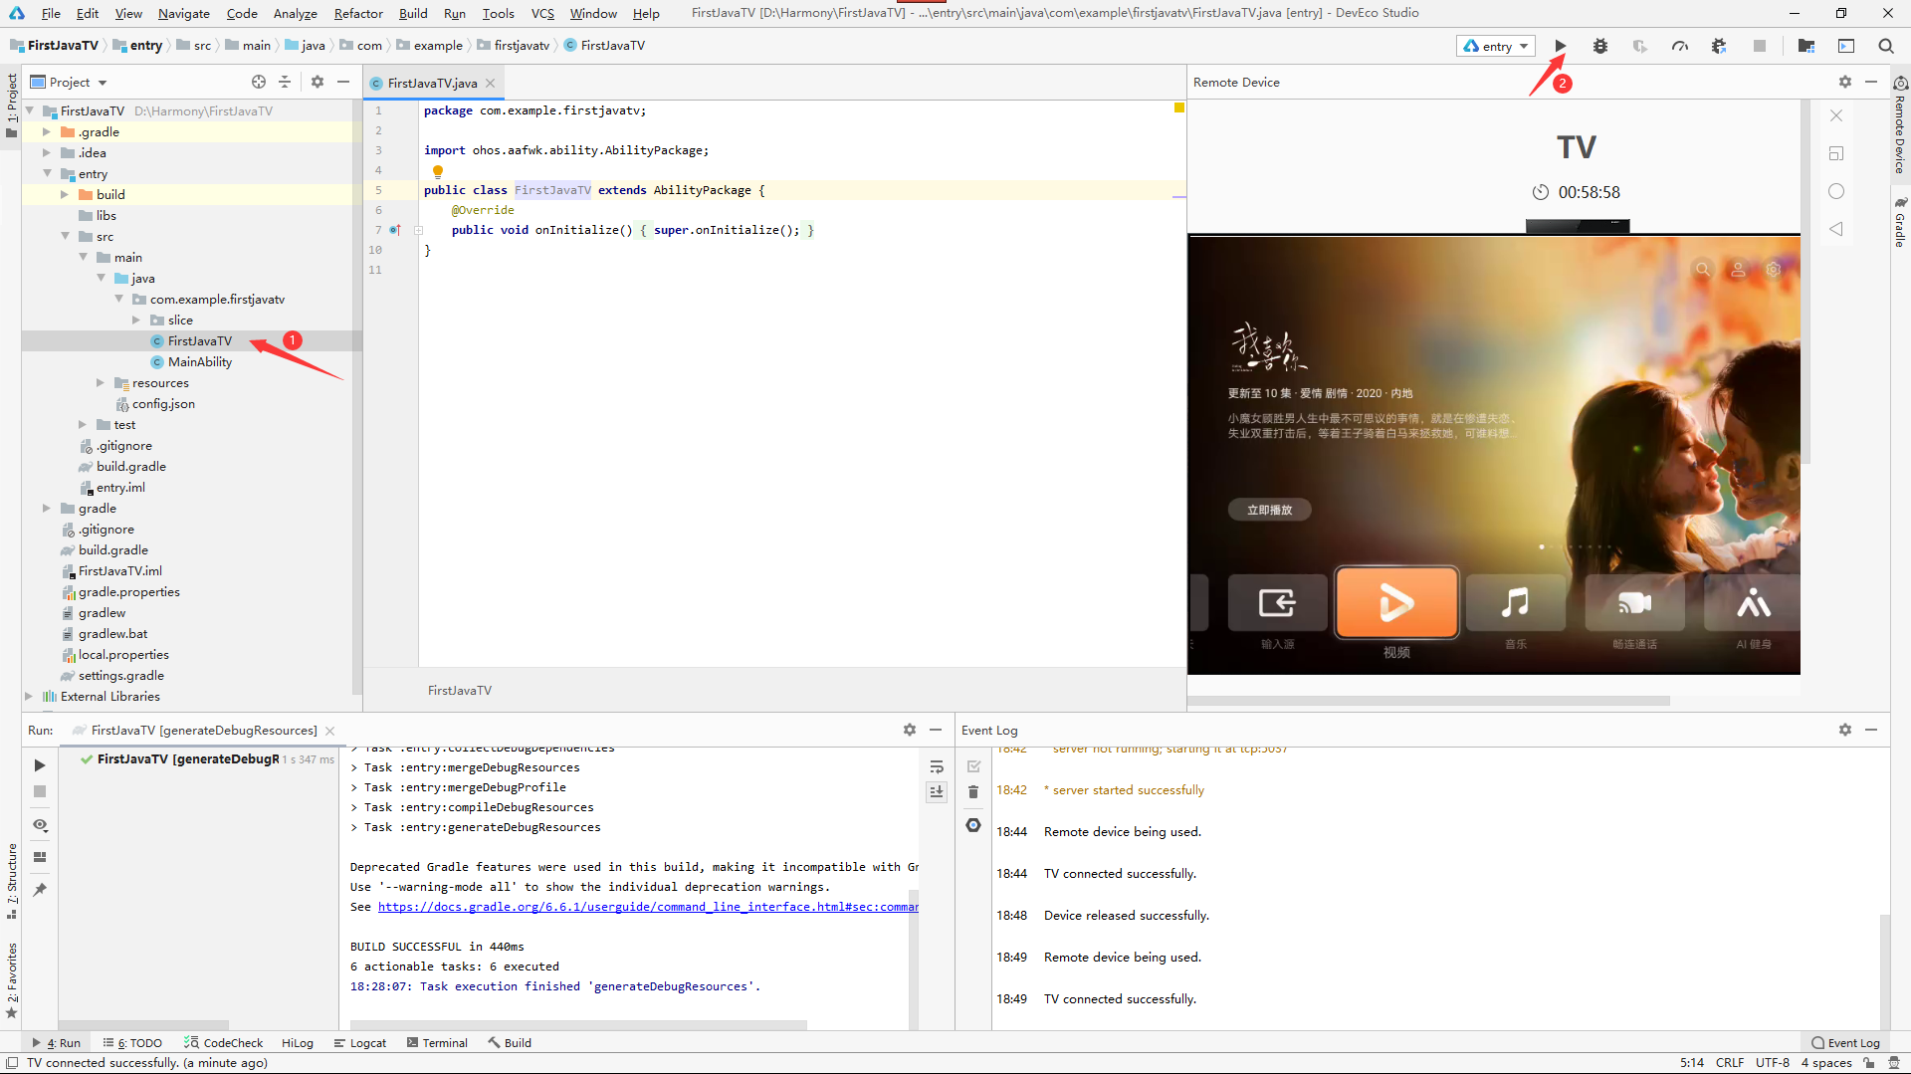
Task: Click Remote Device horizontal scrollbar
Action: [x=1428, y=701]
